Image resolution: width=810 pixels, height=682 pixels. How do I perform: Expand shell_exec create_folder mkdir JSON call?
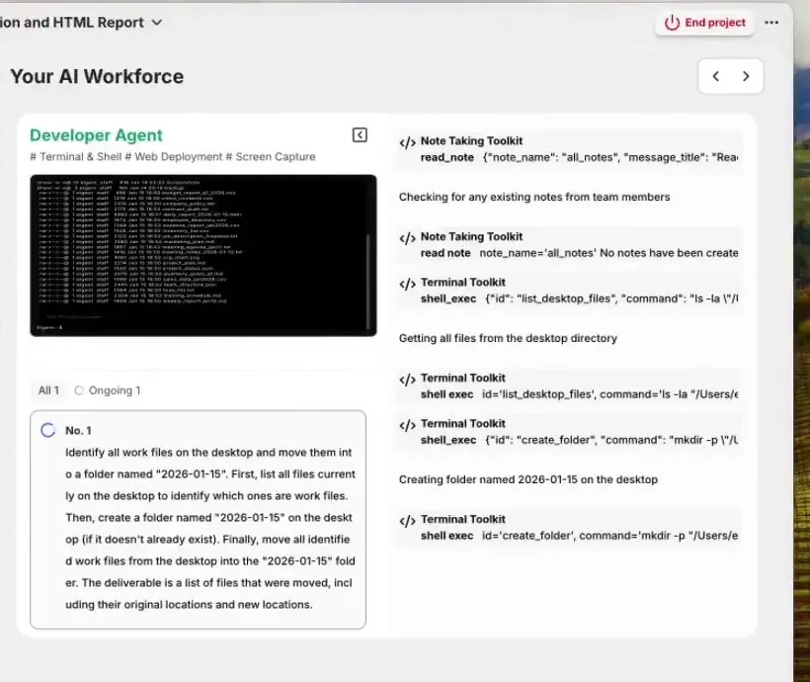(x=569, y=432)
